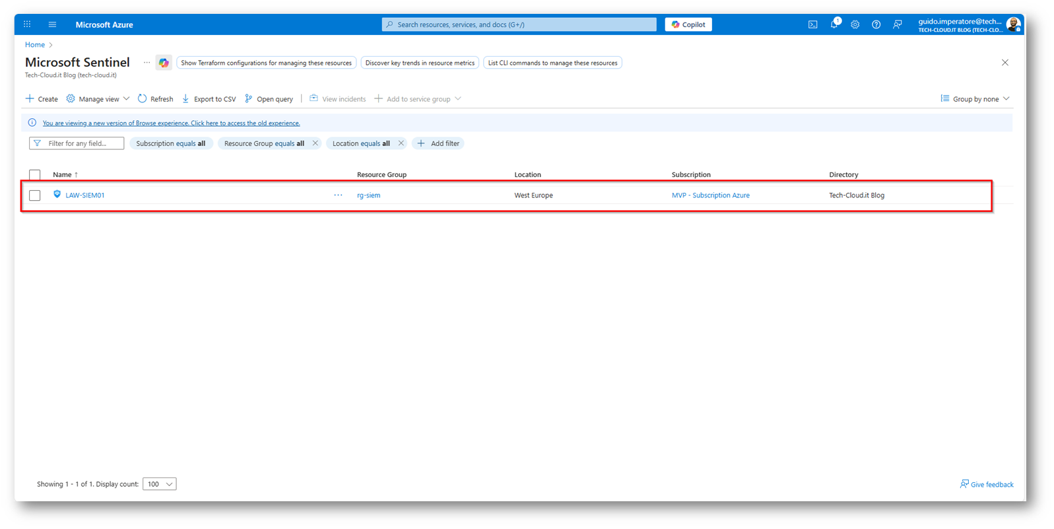Click the Filter for any field box

pos(77,143)
